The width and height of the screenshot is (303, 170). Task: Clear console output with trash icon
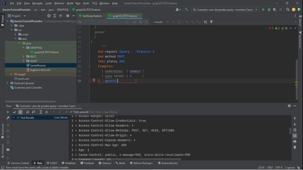coord(294,147)
